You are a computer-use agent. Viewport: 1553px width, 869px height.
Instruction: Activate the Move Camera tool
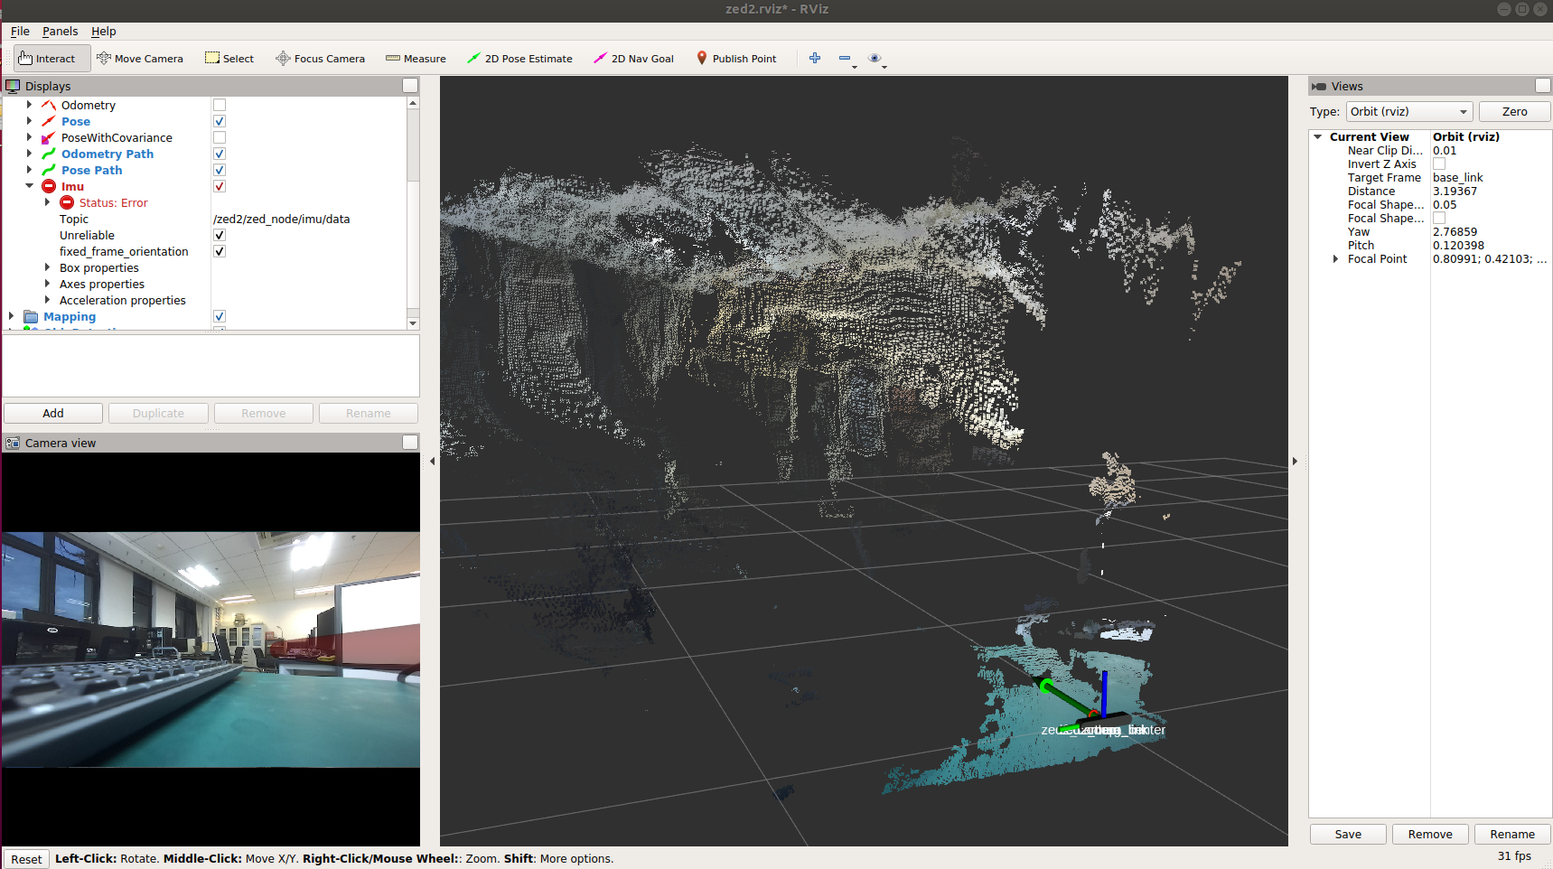tap(140, 58)
